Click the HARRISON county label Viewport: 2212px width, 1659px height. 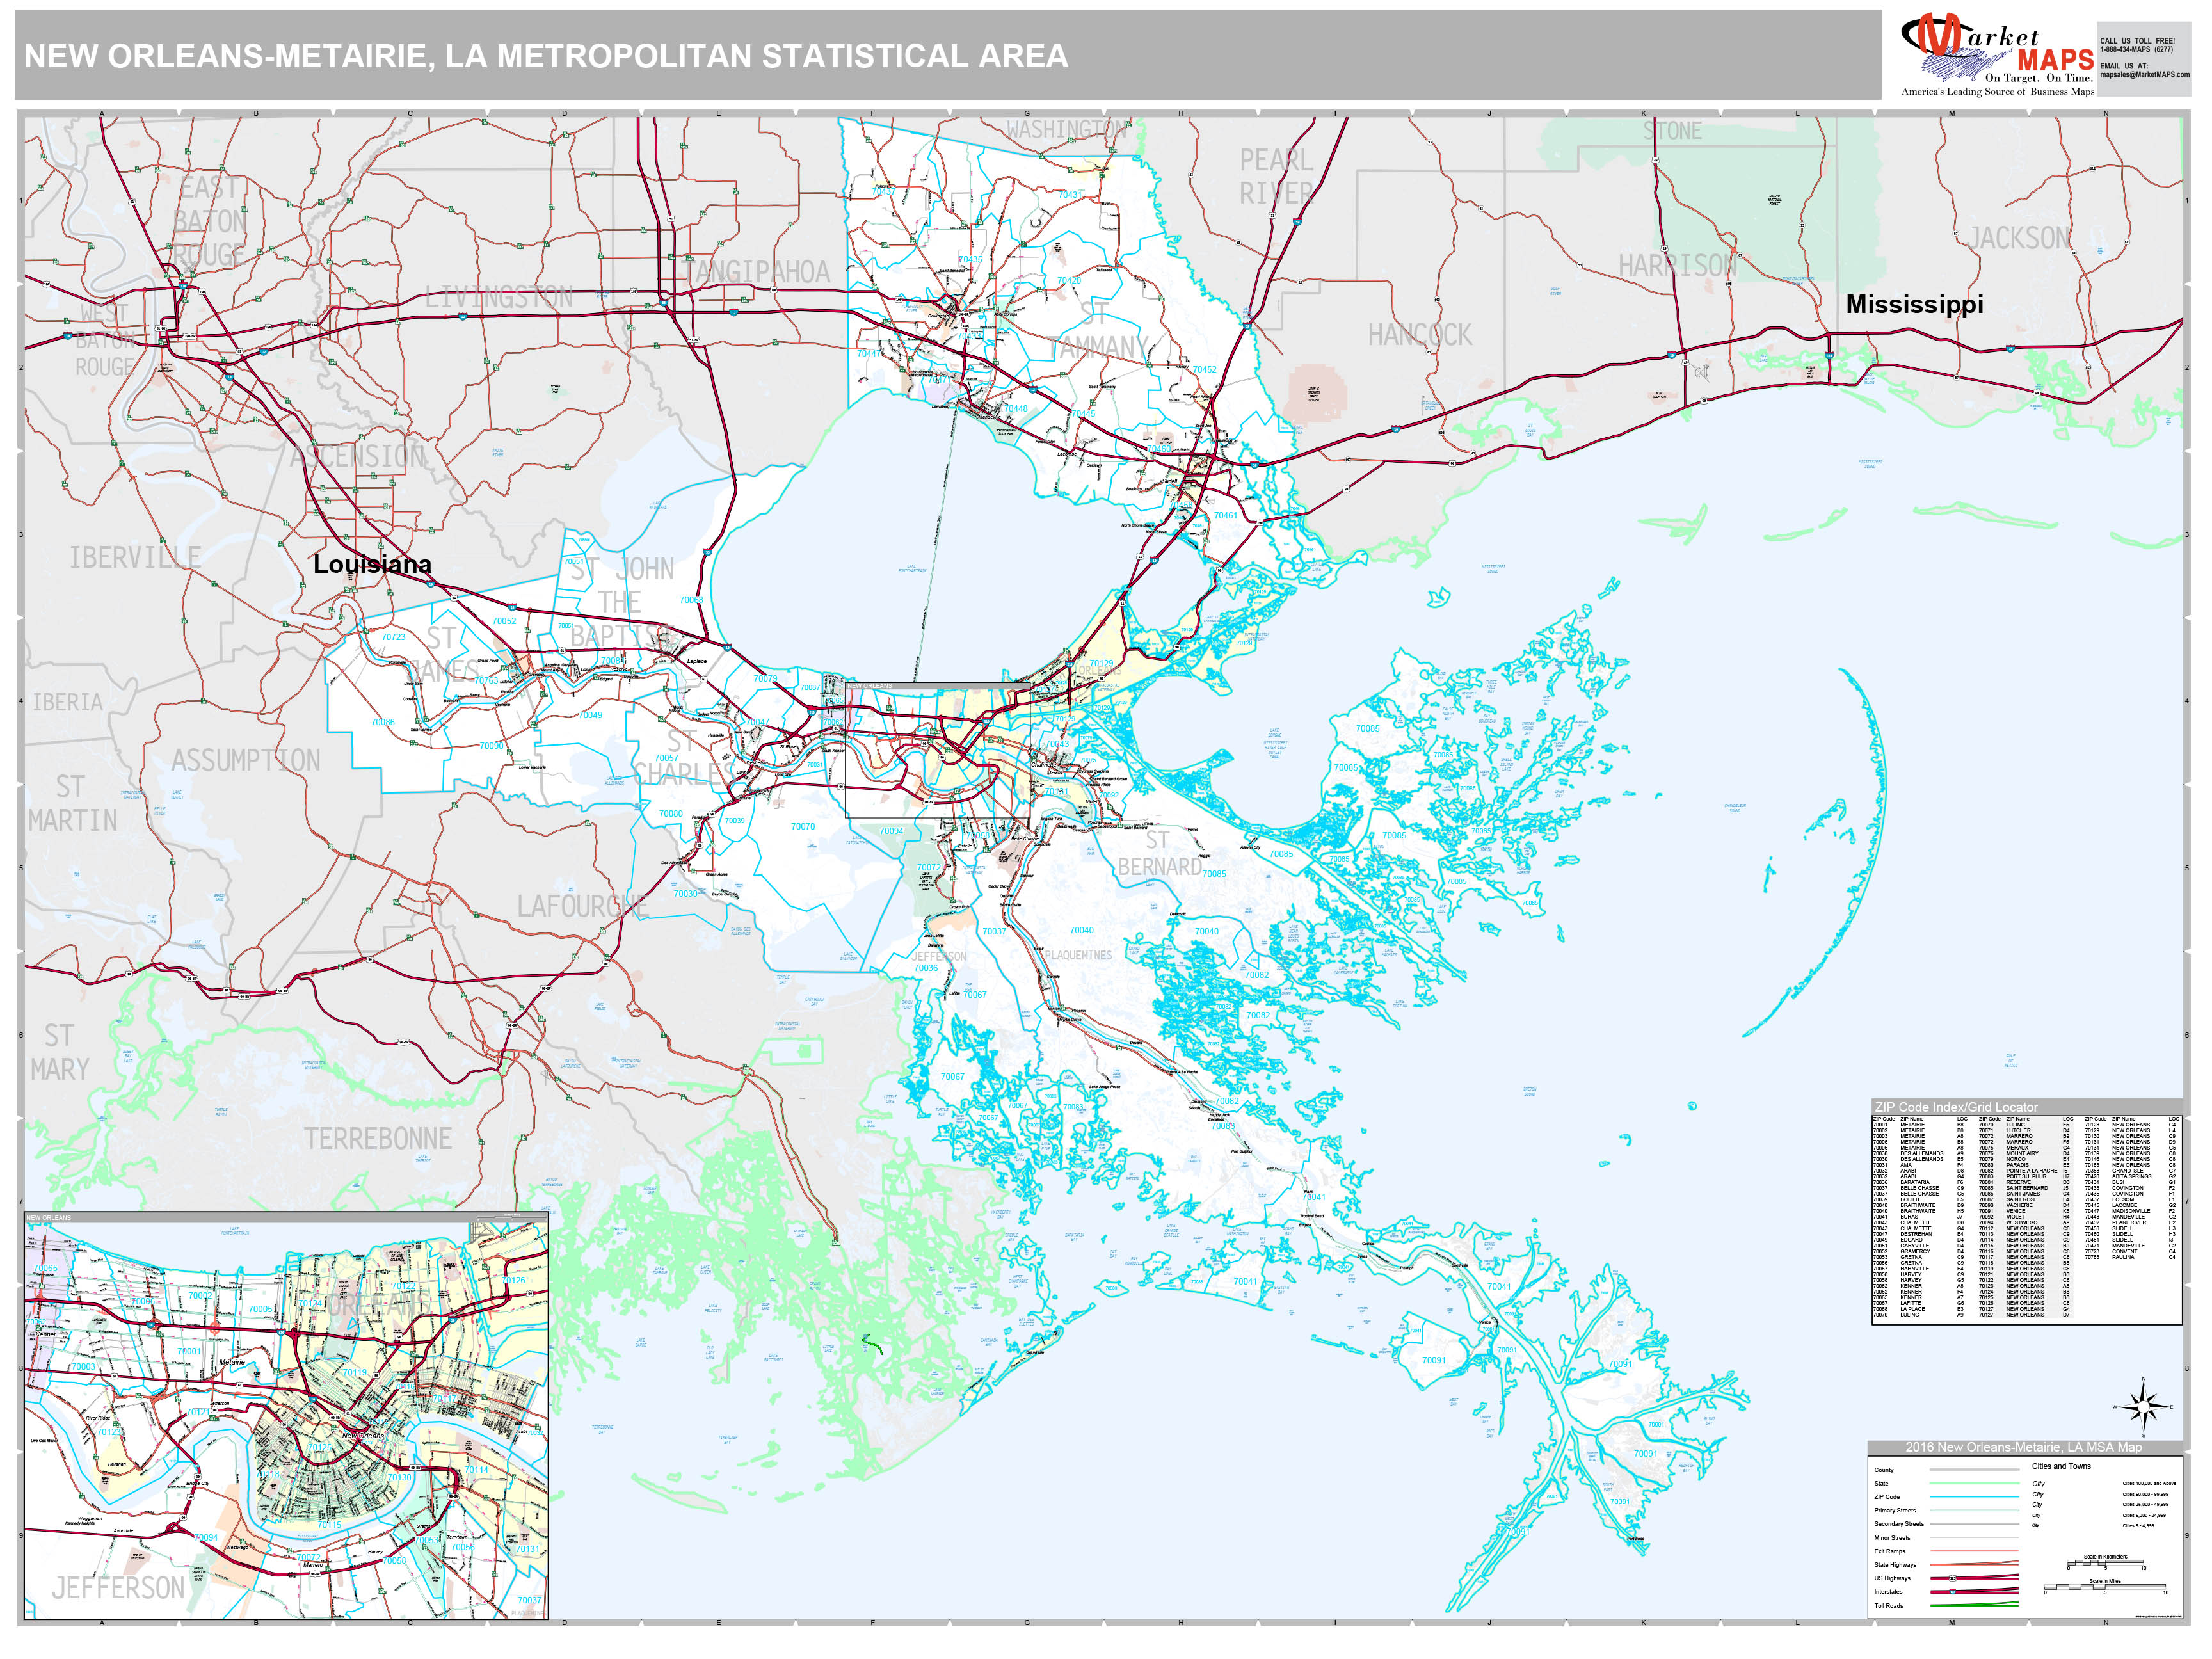coord(1678,265)
